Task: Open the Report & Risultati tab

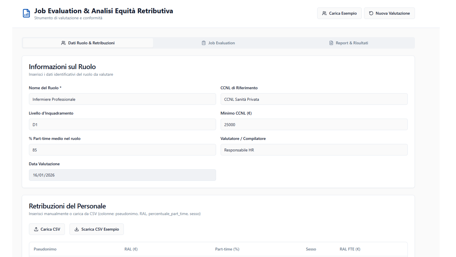Action: point(349,43)
